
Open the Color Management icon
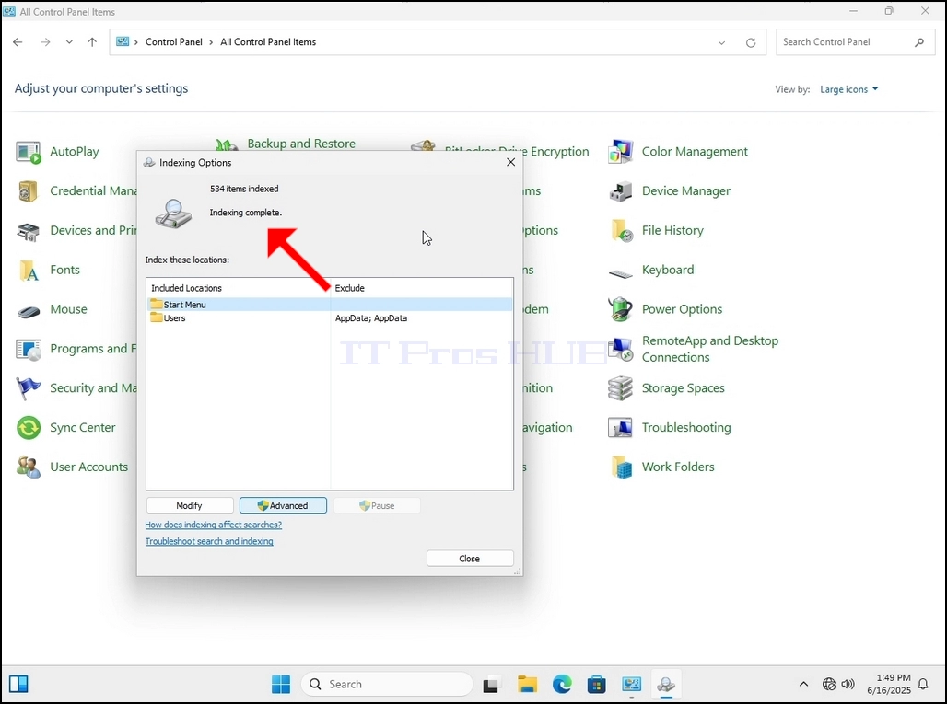click(620, 152)
